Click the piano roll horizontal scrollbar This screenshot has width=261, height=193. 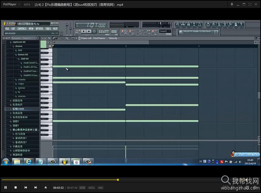coord(103,42)
